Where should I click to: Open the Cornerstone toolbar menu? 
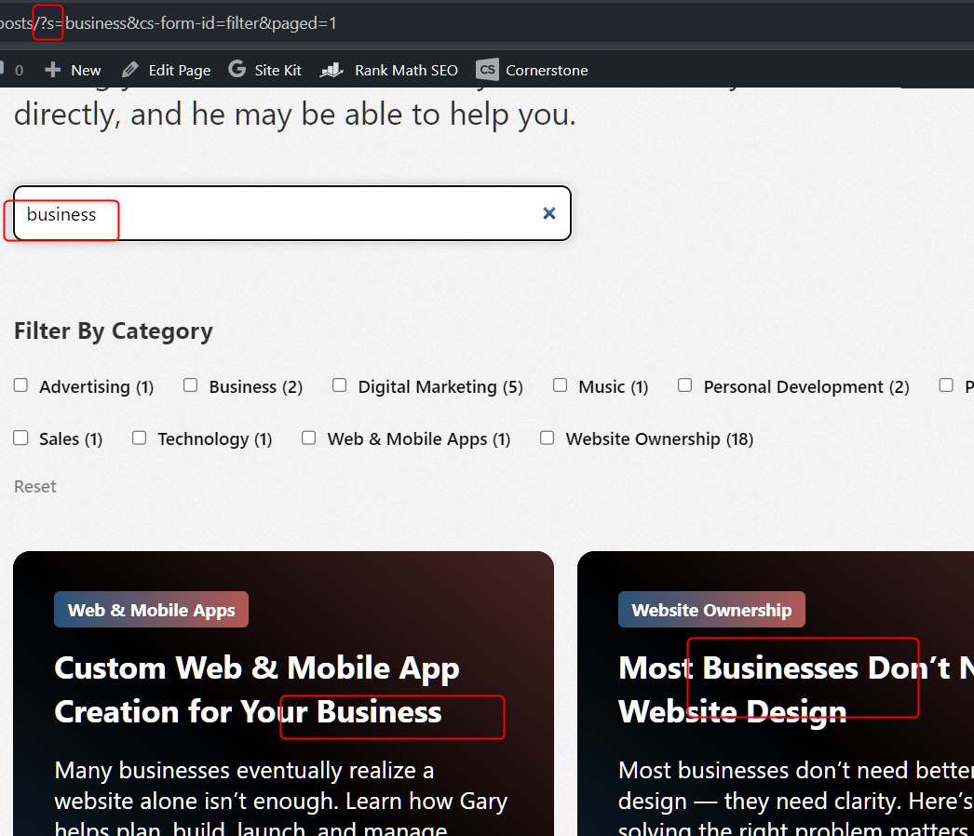547,70
